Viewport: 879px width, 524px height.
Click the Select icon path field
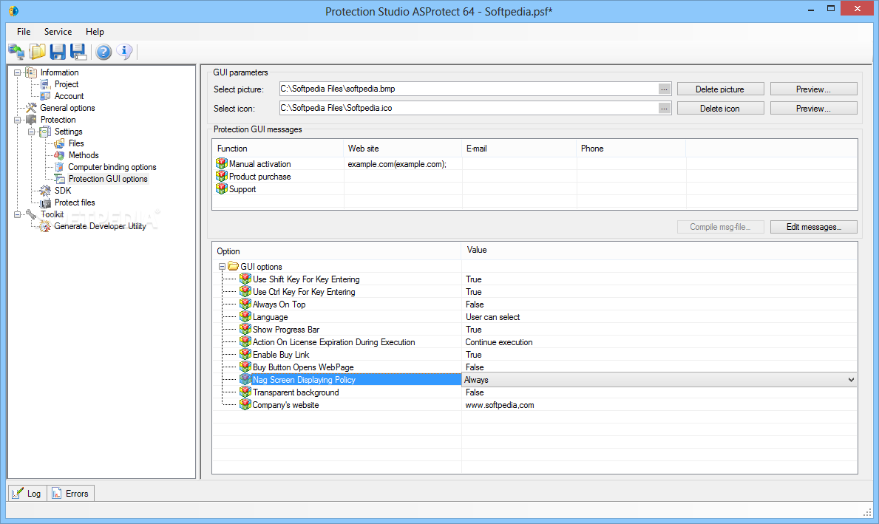pyautogui.click(x=469, y=108)
